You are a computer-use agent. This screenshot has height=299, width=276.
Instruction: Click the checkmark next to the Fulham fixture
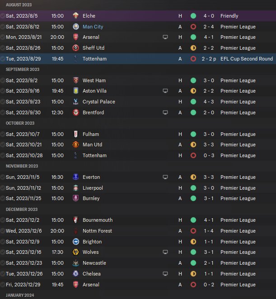[3, 134]
